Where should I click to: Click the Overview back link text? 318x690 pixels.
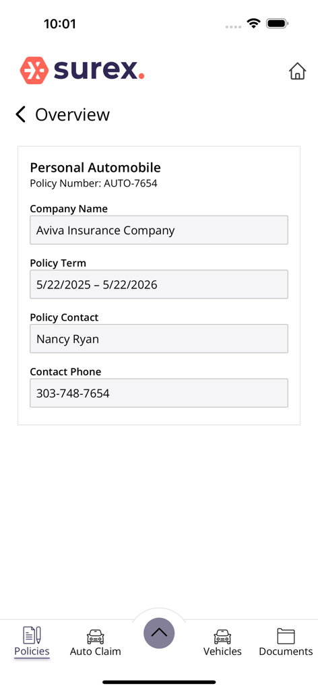(x=73, y=115)
